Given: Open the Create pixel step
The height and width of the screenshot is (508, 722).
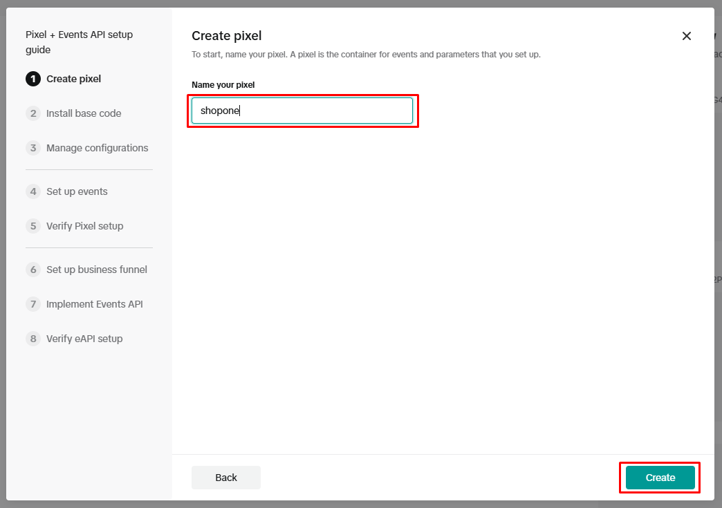Looking at the screenshot, I should click(x=73, y=79).
